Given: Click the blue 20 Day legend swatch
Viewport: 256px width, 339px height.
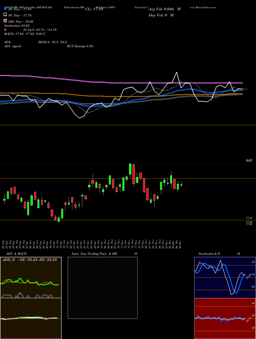Looking at the screenshot, I should (x=5, y=9).
